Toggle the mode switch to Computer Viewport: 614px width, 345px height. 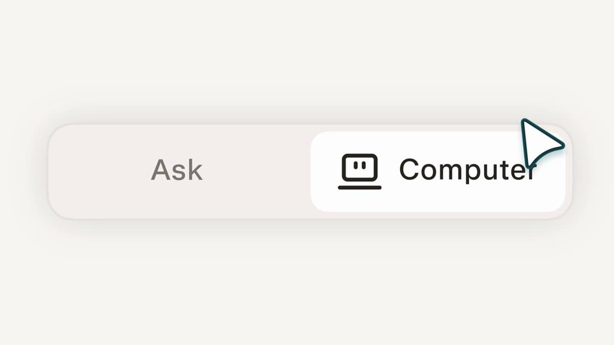tap(437, 171)
